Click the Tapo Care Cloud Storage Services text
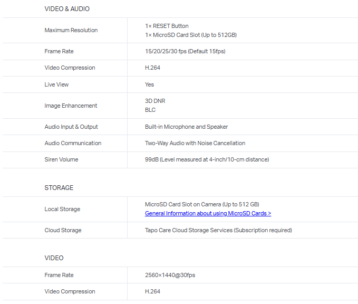 coord(218,230)
